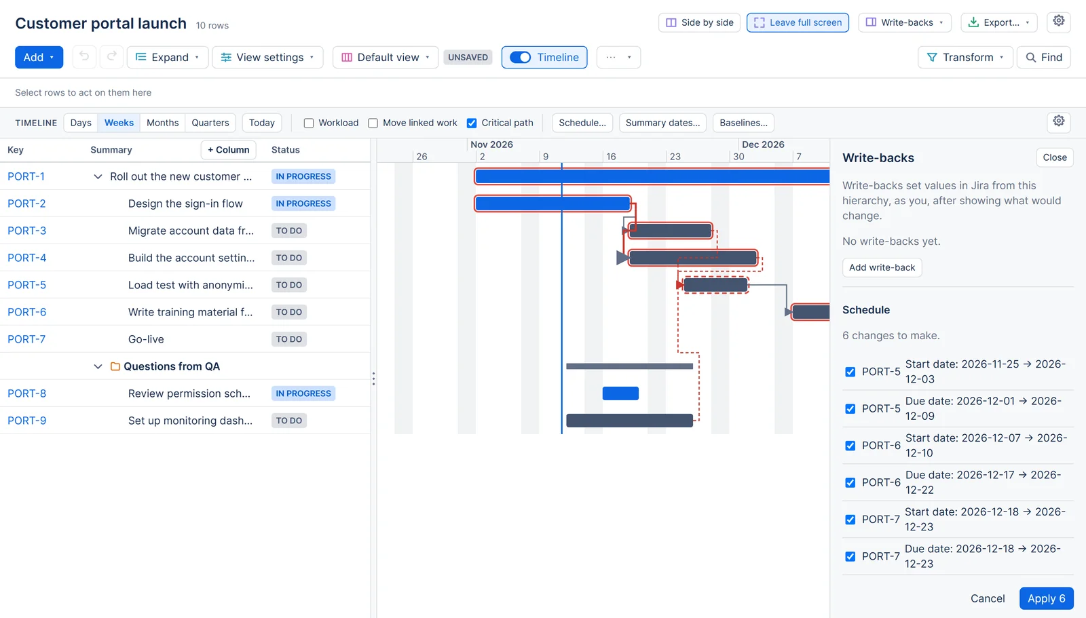Toggle the Timeline switch
The height and width of the screenshot is (618, 1086).
click(x=521, y=57)
